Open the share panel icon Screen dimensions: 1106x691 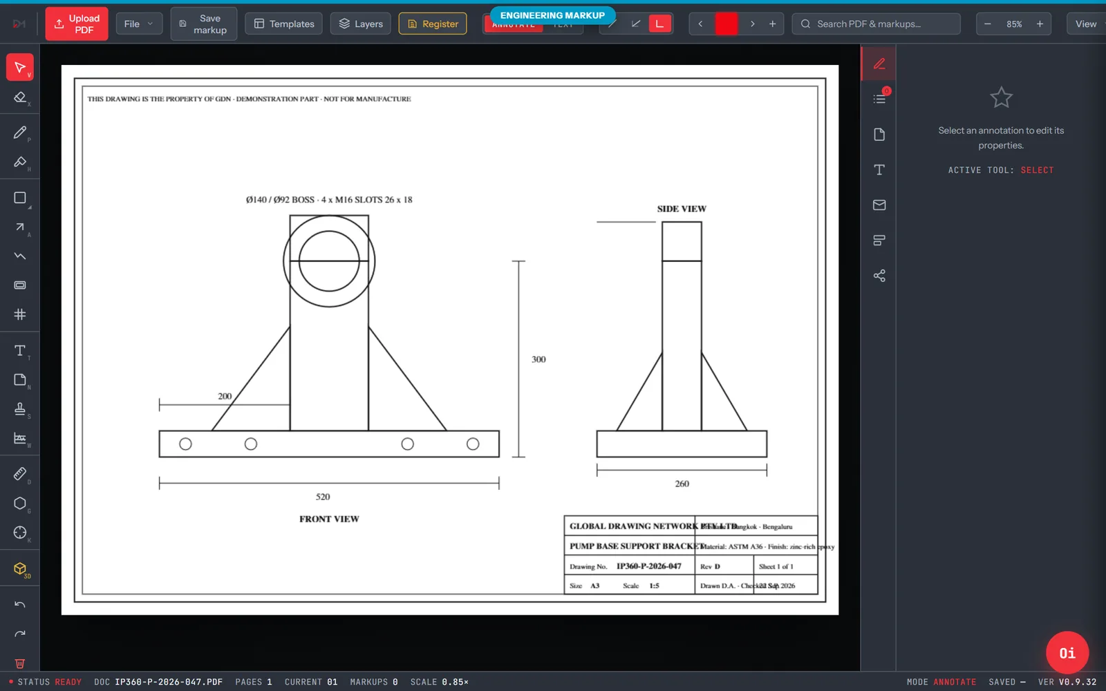[879, 276]
